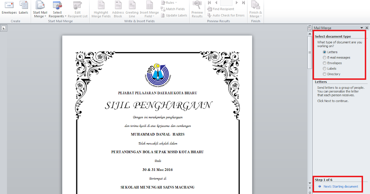Image resolution: width=370 pixels, height=194 pixels.
Task: Click SEKOLAH MENENGAH SAINS MACHANG text
Action: tap(157, 187)
